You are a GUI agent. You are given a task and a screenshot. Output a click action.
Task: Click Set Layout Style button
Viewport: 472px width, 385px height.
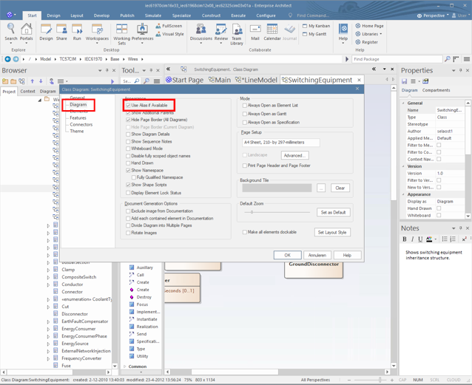tap(332, 232)
